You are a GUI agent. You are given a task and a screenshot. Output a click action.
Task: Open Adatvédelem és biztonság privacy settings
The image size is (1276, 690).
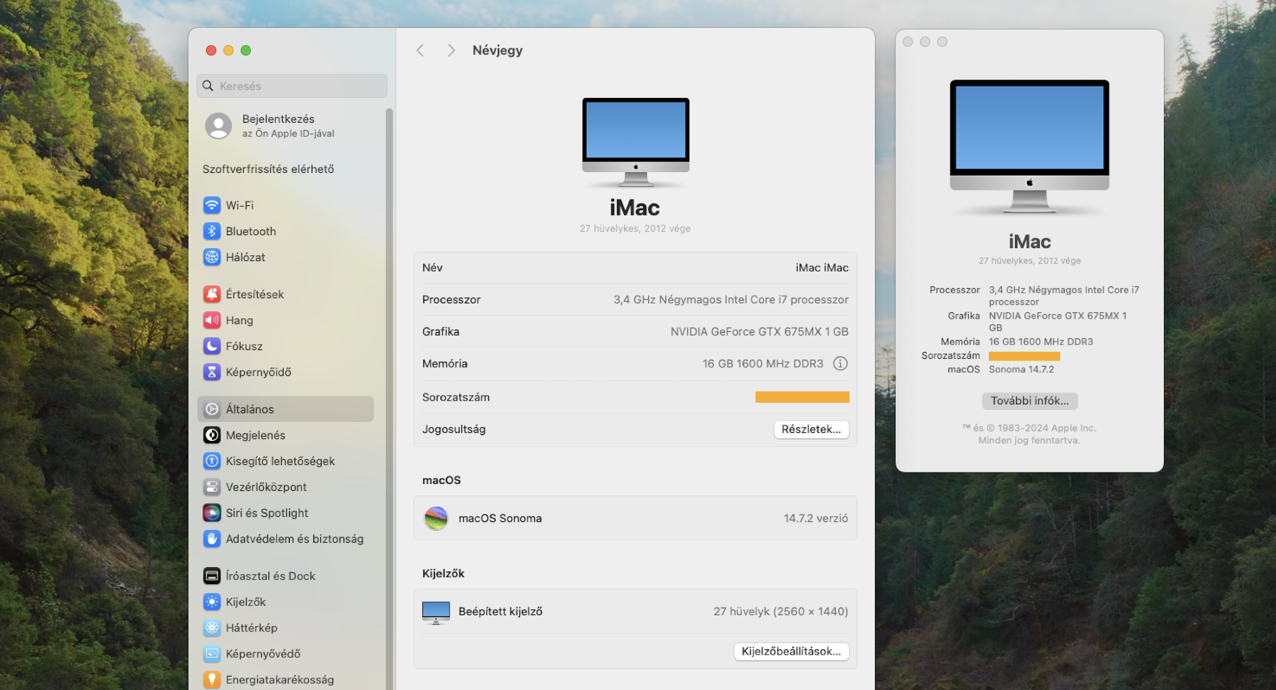pyautogui.click(x=295, y=539)
